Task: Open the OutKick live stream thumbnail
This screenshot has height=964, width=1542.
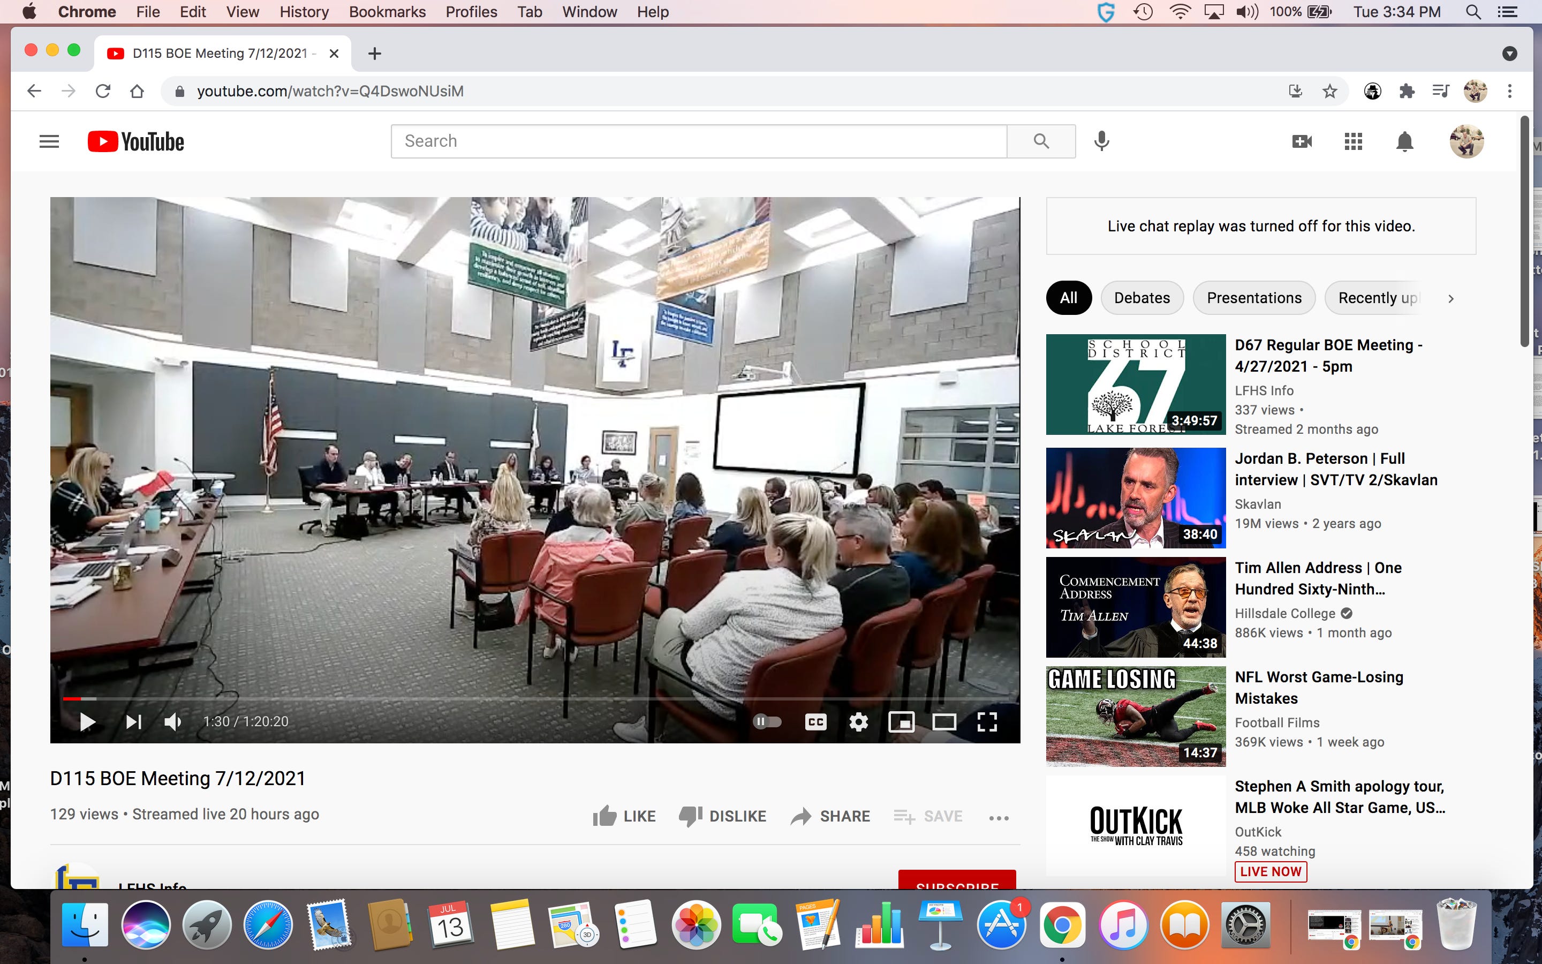Action: point(1136,826)
